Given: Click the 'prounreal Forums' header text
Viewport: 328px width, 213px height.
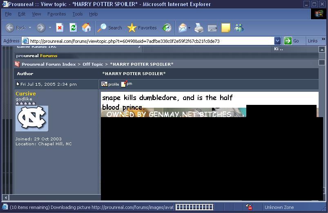Looking at the screenshot, I should (37, 55).
